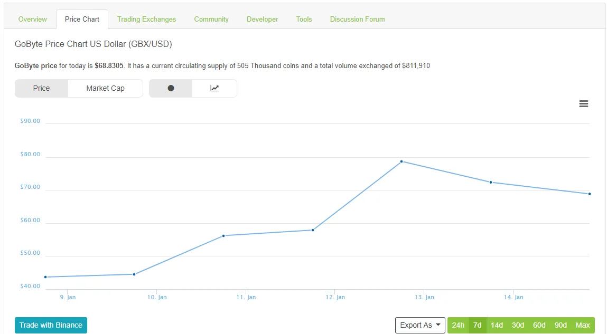Open the Overview tab
Screen dimensions: 607x334
[x=33, y=20]
